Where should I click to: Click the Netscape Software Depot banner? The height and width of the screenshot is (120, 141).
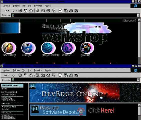pyautogui.click(x=58, y=110)
